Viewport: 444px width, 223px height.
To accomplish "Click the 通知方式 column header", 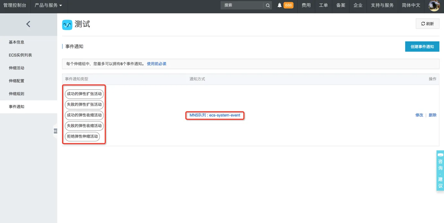I will 197,79.
